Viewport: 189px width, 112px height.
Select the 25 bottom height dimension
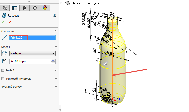tap(94, 90)
